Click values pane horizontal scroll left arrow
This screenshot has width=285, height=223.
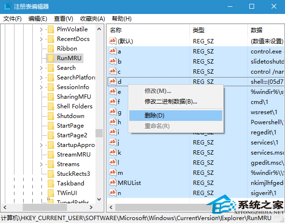(111, 207)
